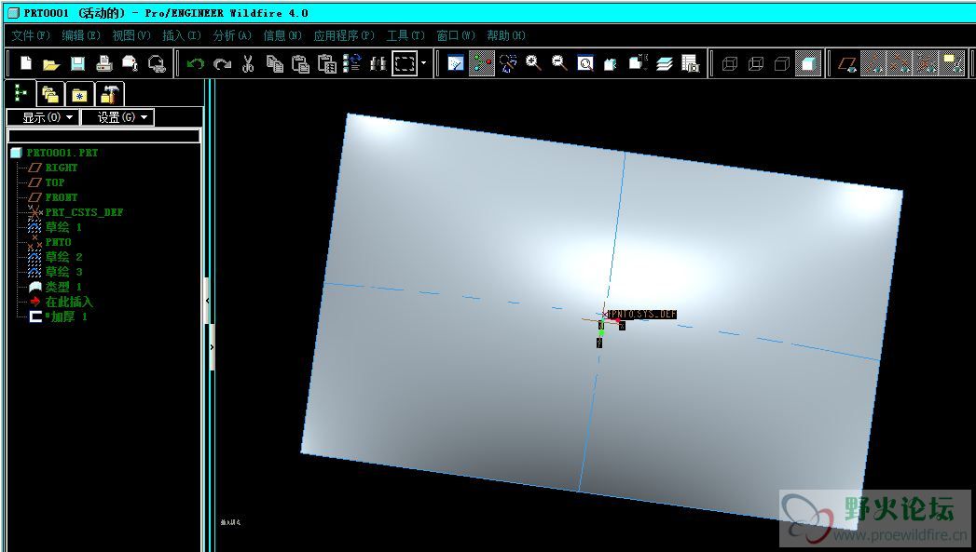The image size is (976, 552).
Task: Toggle datum points display
Action: pos(900,63)
